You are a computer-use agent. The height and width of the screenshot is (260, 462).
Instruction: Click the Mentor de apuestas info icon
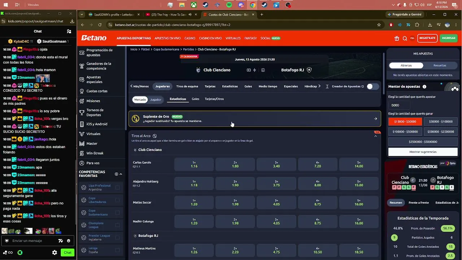424,87
